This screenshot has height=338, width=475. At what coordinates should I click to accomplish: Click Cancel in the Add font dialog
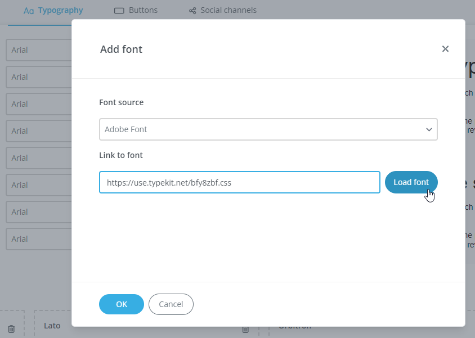pyautogui.click(x=171, y=304)
